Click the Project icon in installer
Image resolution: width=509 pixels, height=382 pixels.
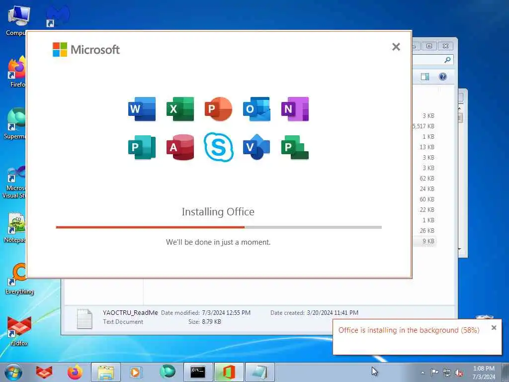[295, 147]
